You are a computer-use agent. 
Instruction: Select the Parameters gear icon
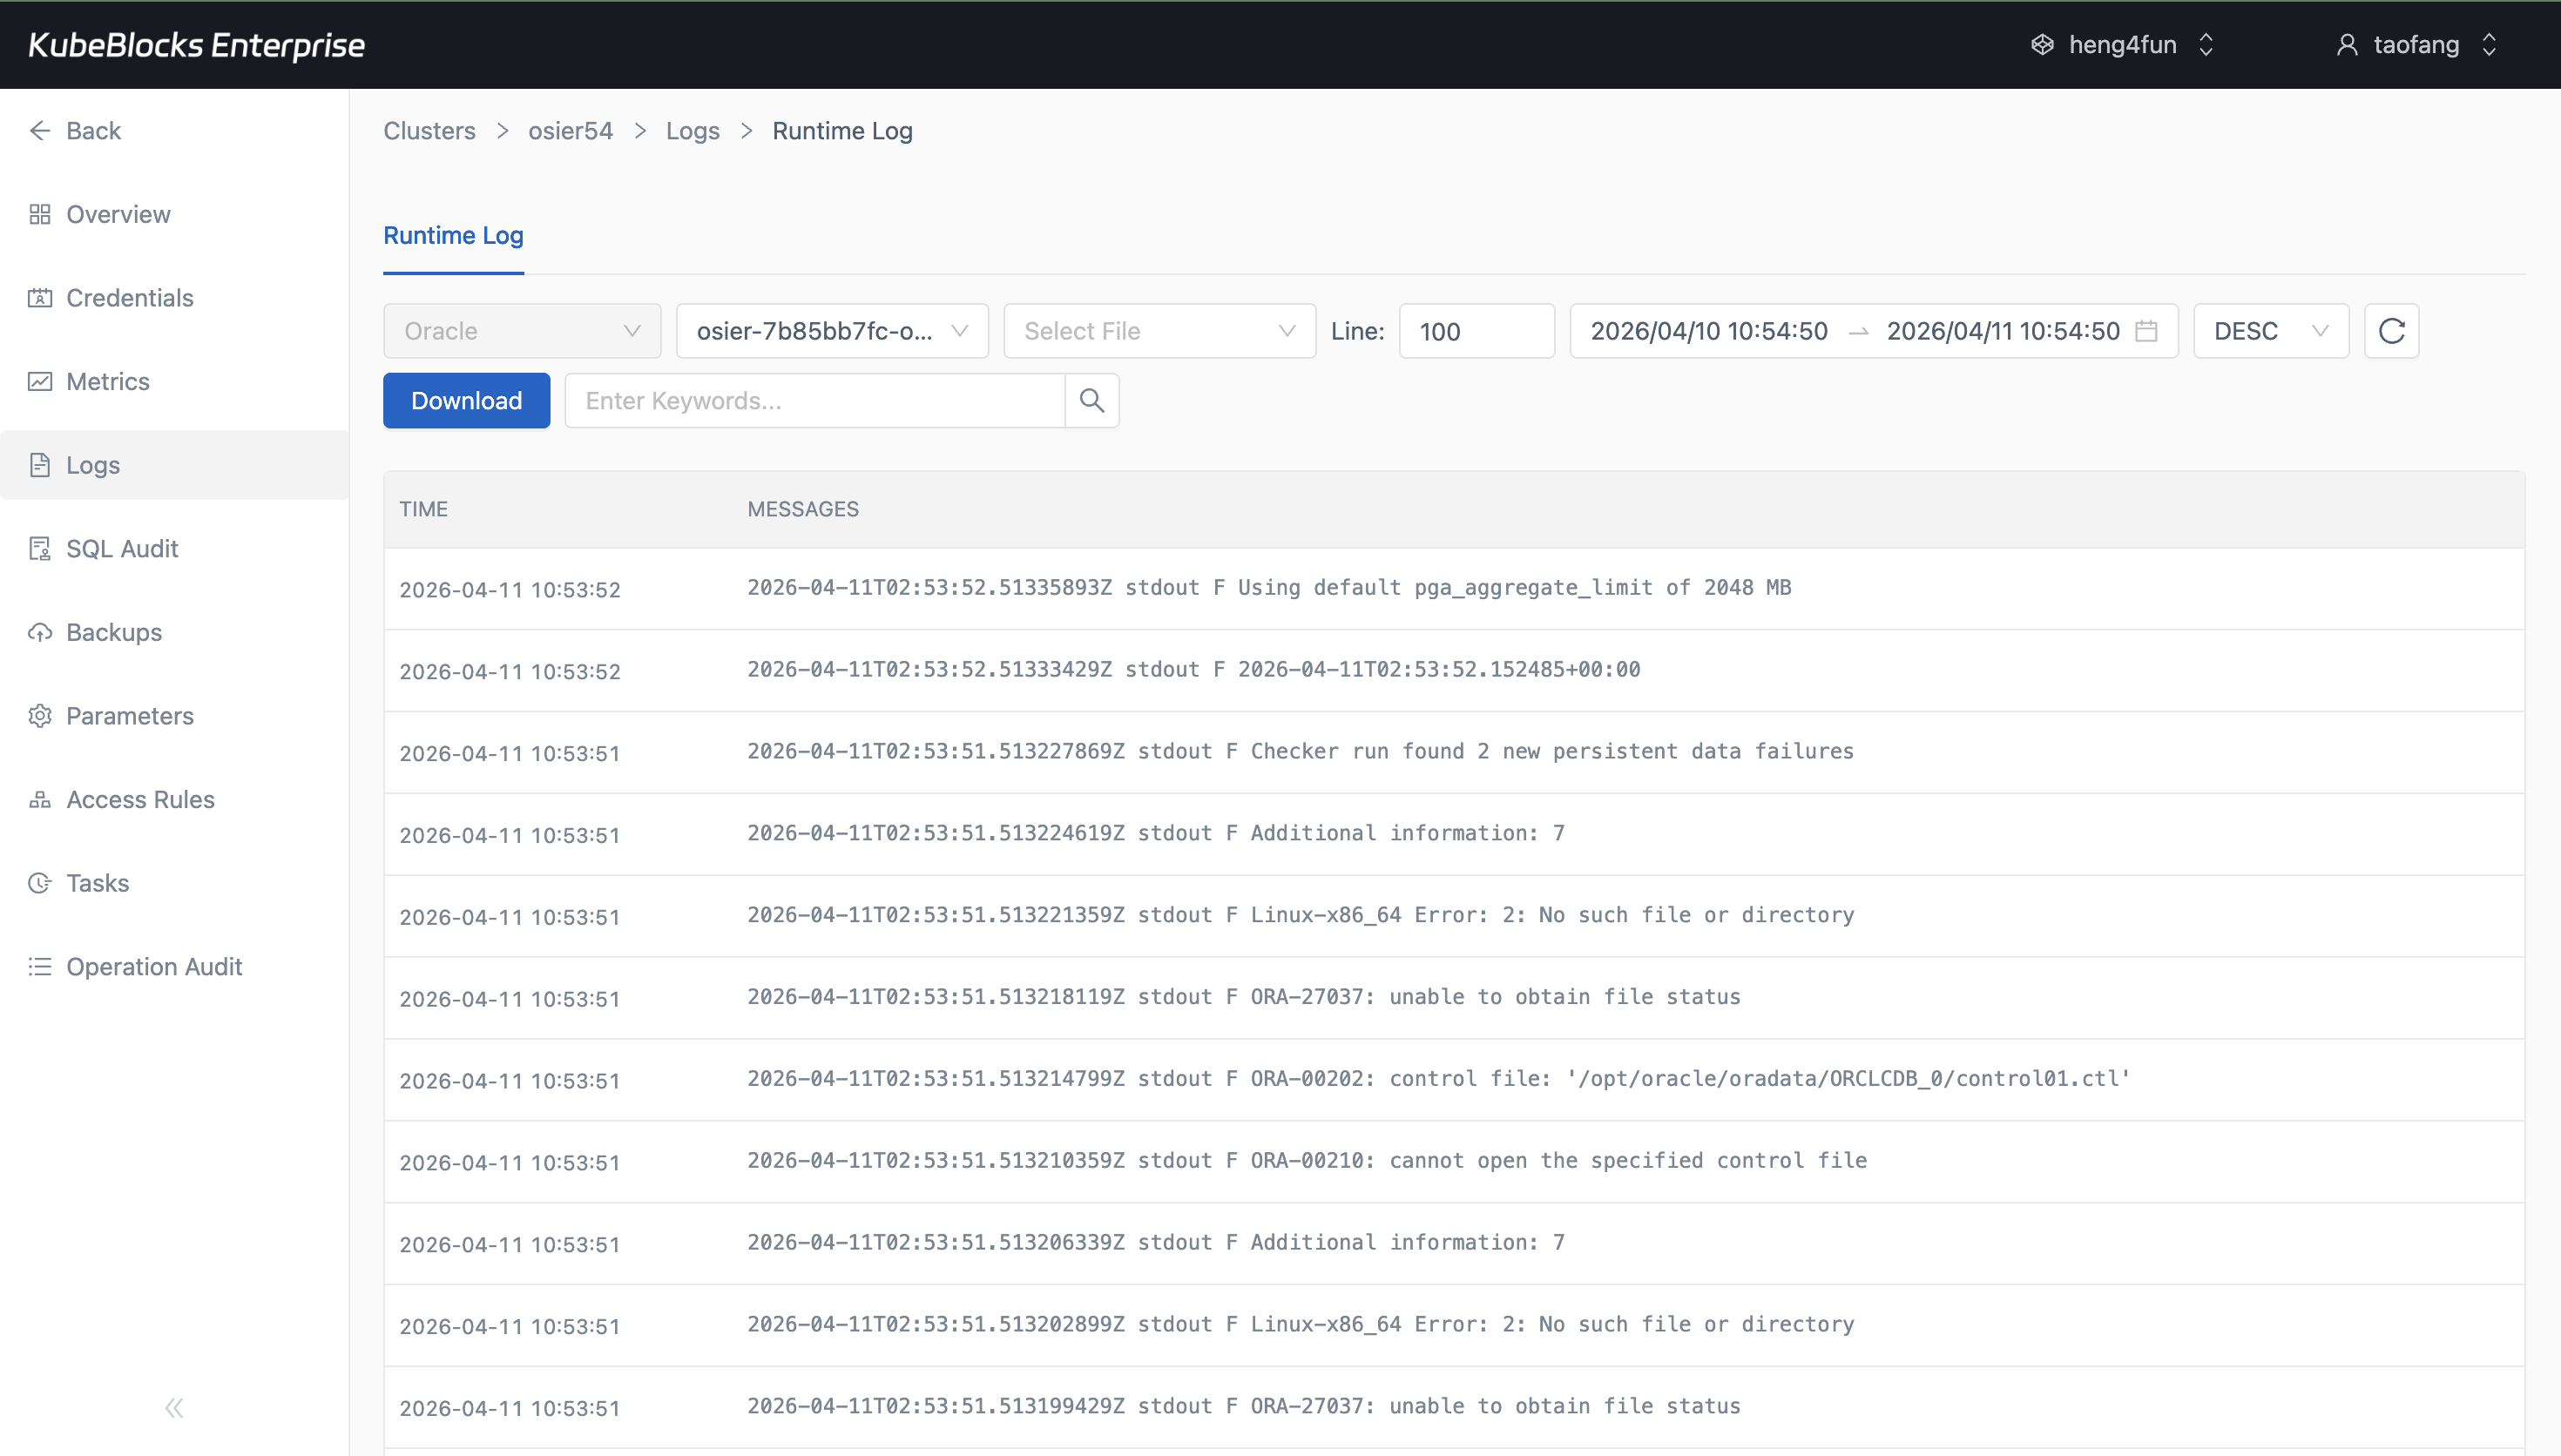click(x=40, y=715)
